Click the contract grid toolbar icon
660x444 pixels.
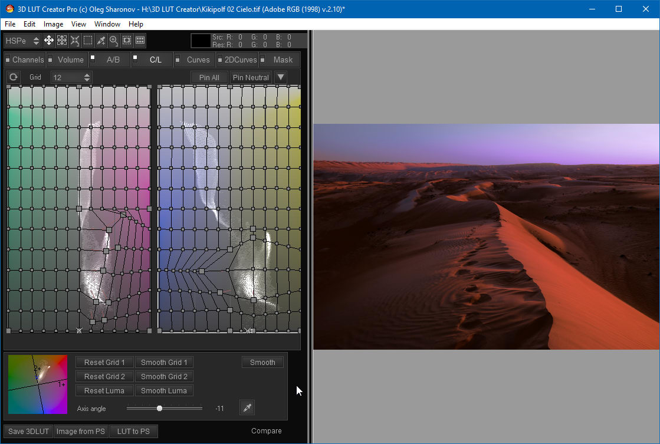click(74, 41)
